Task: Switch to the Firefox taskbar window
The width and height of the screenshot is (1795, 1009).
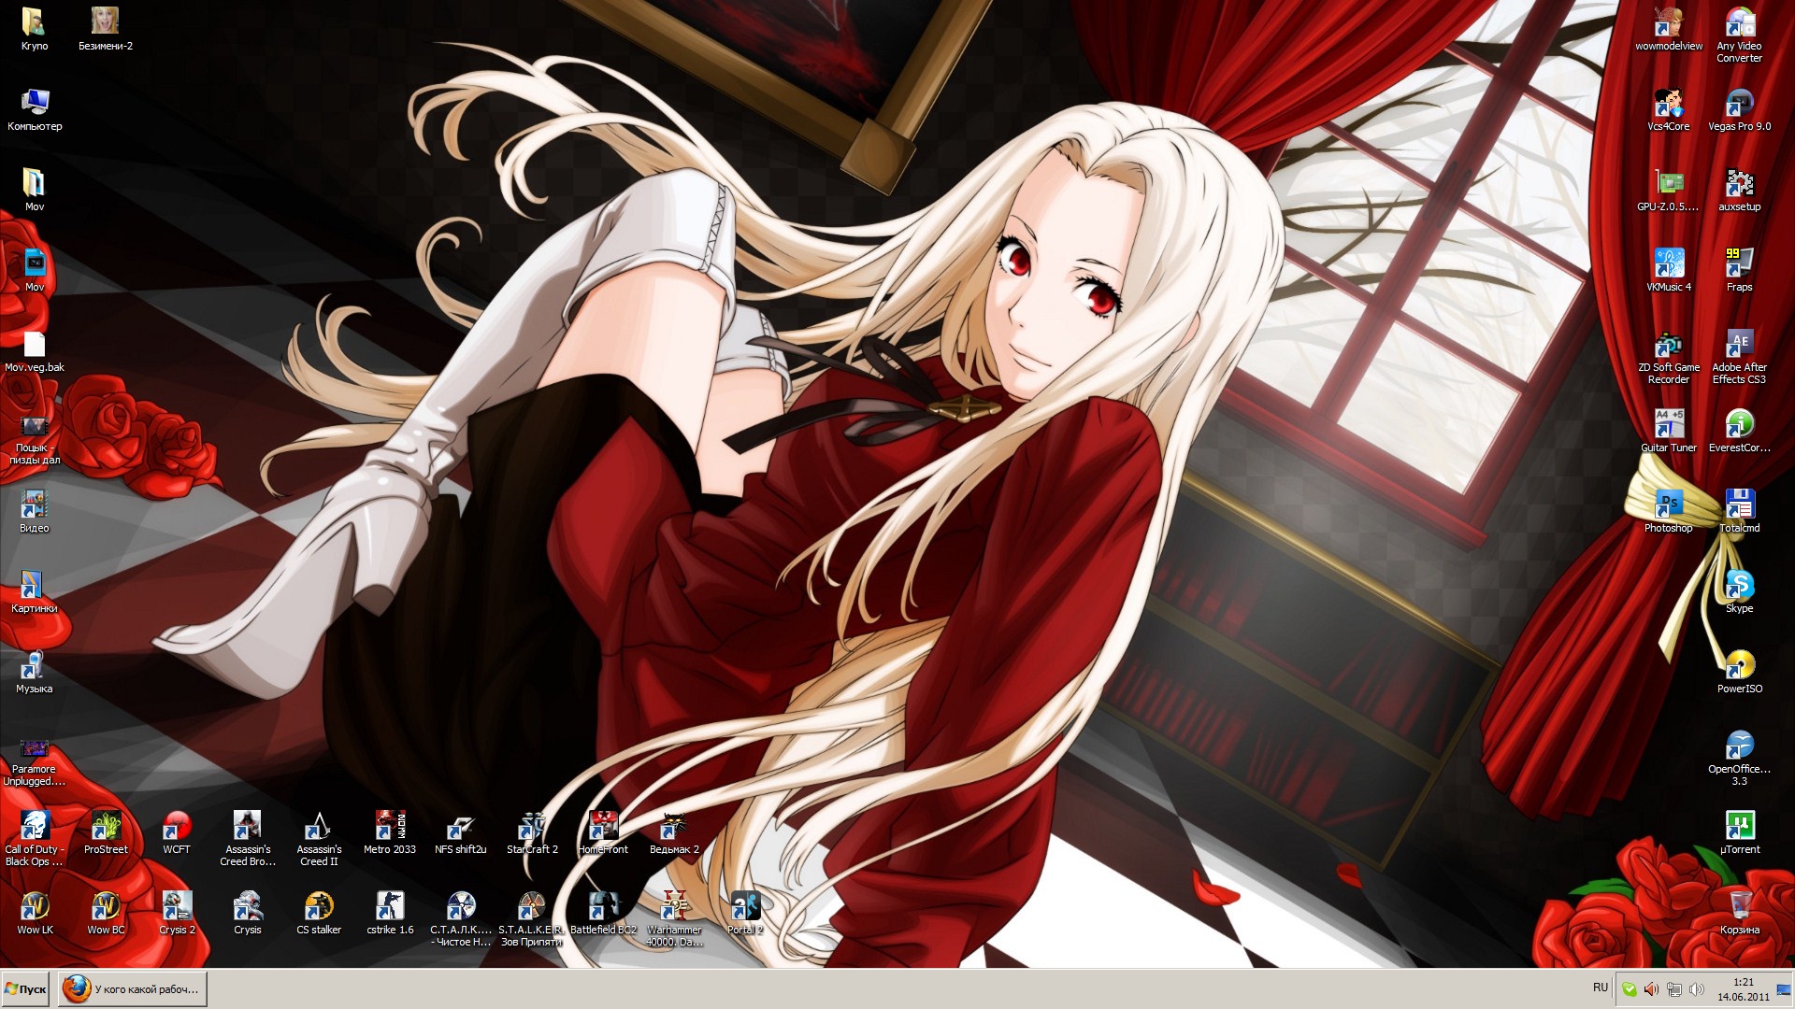Action: [133, 989]
